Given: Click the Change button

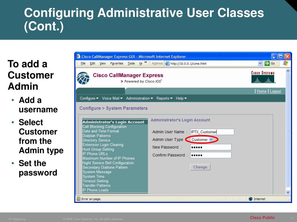Looking at the screenshot, I should 200,167.
